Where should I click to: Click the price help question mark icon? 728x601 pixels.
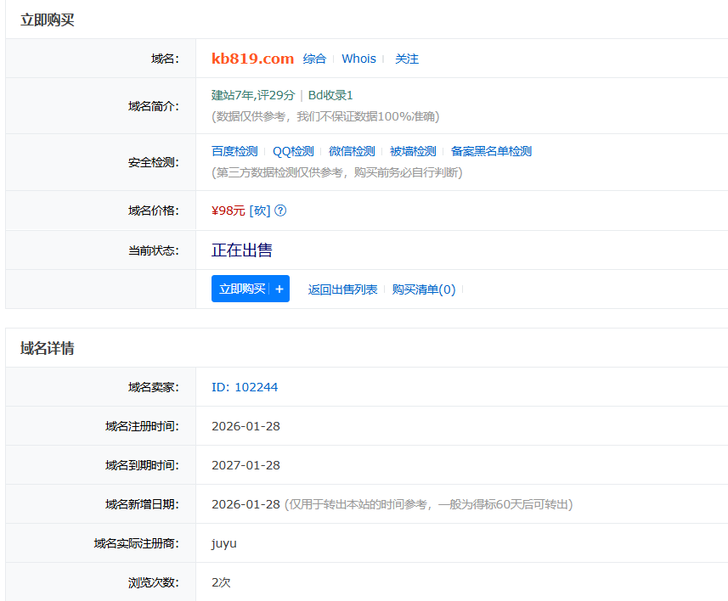coord(280,211)
